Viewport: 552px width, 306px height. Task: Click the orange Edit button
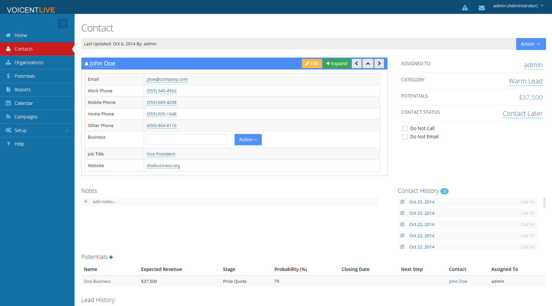click(312, 64)
